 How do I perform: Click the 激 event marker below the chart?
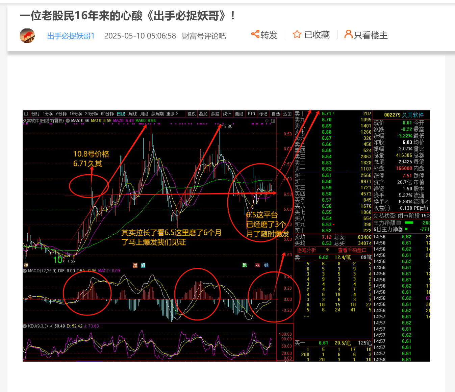135,265
